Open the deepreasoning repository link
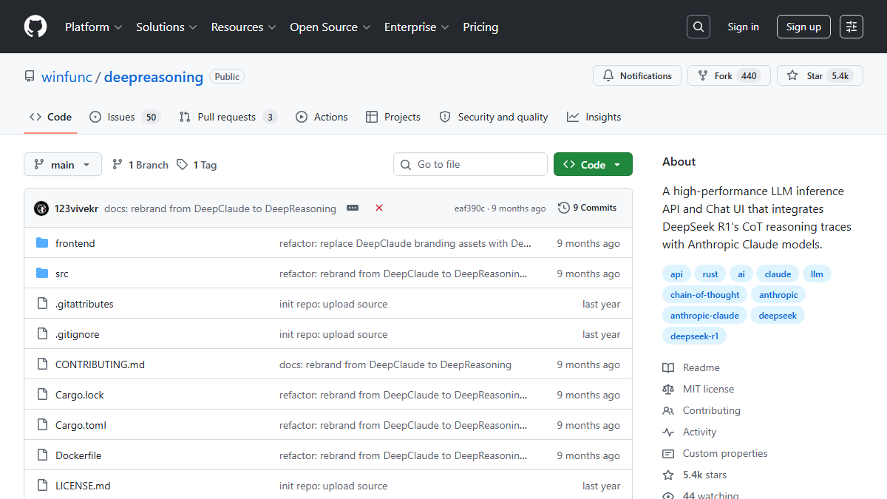887x499 pixels. pyautogui.click(x=154, y=77)
